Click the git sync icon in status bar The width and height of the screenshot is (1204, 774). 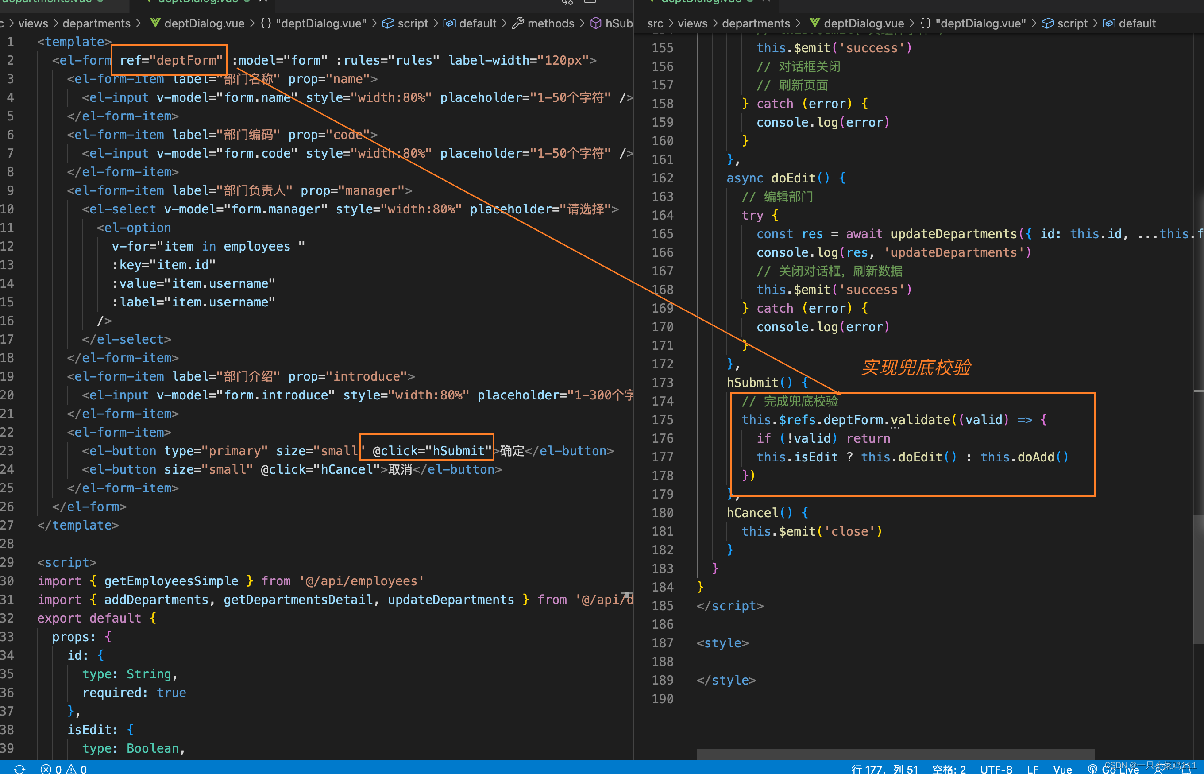pyautogui.click(x=19, y=769)
